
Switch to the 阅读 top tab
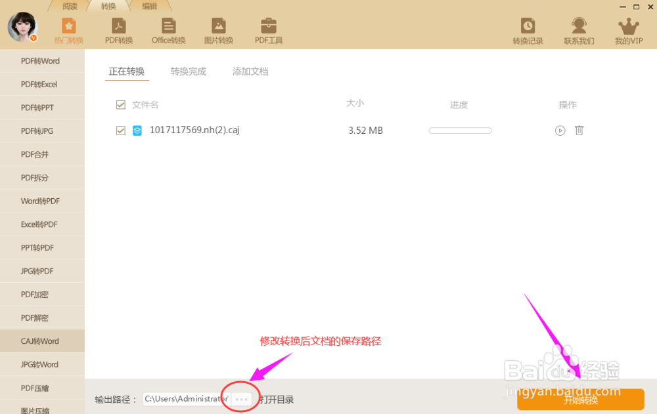(x=70, y=7)
